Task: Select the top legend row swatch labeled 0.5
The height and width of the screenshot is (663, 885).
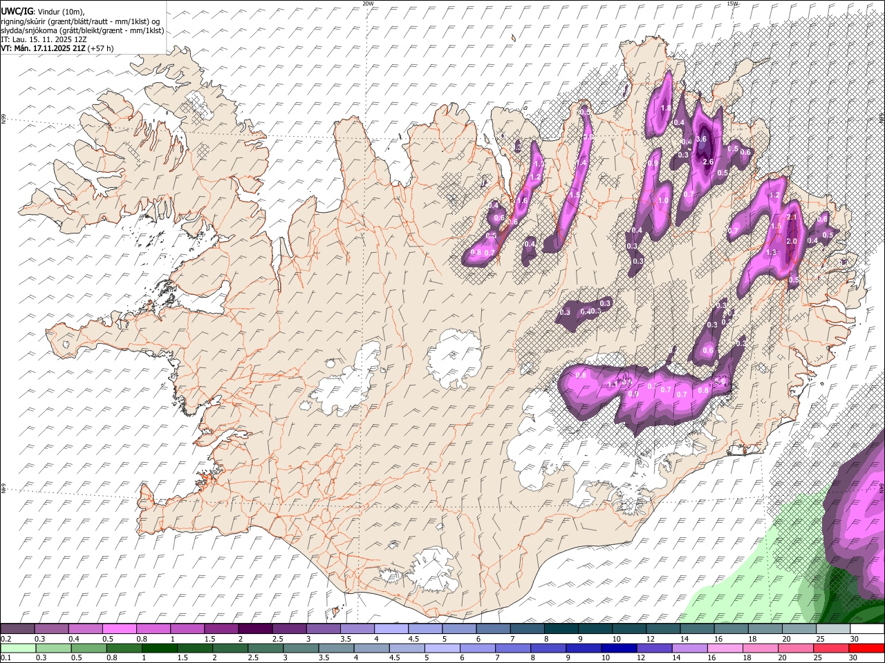Action: pos(119,628)
